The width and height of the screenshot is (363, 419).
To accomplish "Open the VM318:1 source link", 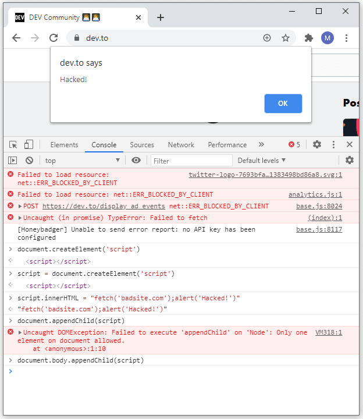I will click(x=329, y=332).
